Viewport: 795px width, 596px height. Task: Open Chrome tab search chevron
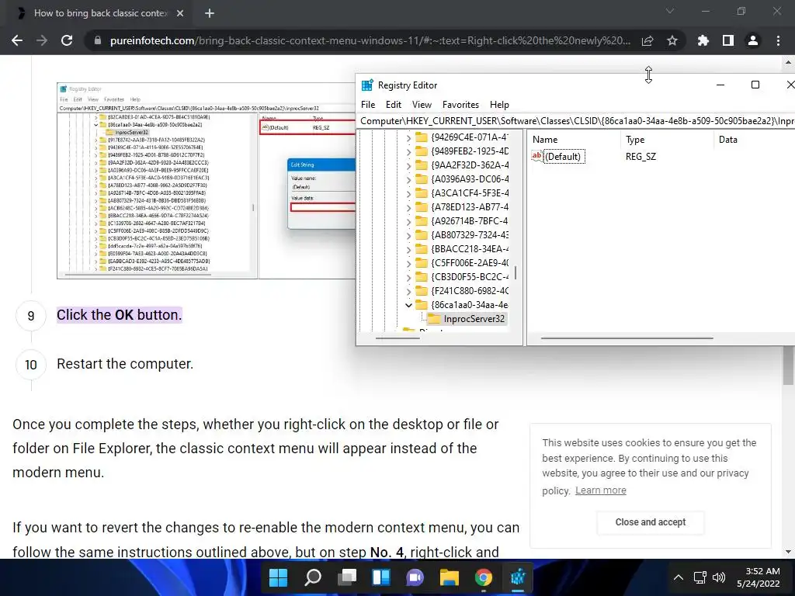670,11
